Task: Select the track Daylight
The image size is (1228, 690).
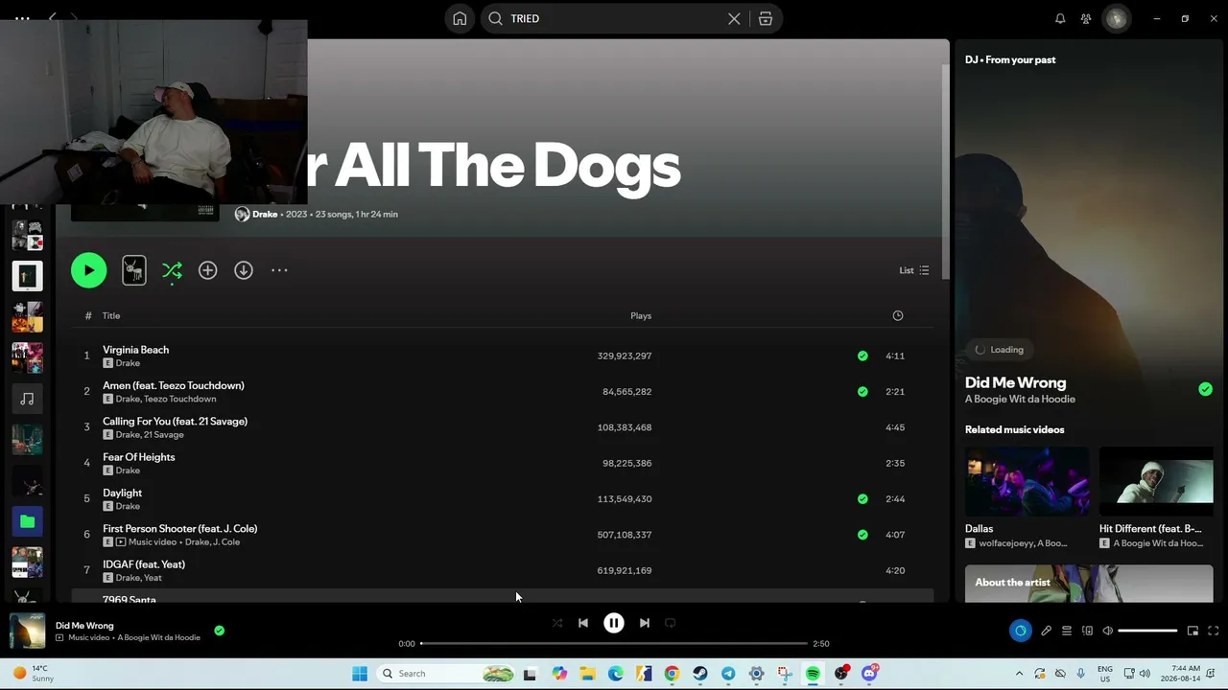Action: click(122, 493)
